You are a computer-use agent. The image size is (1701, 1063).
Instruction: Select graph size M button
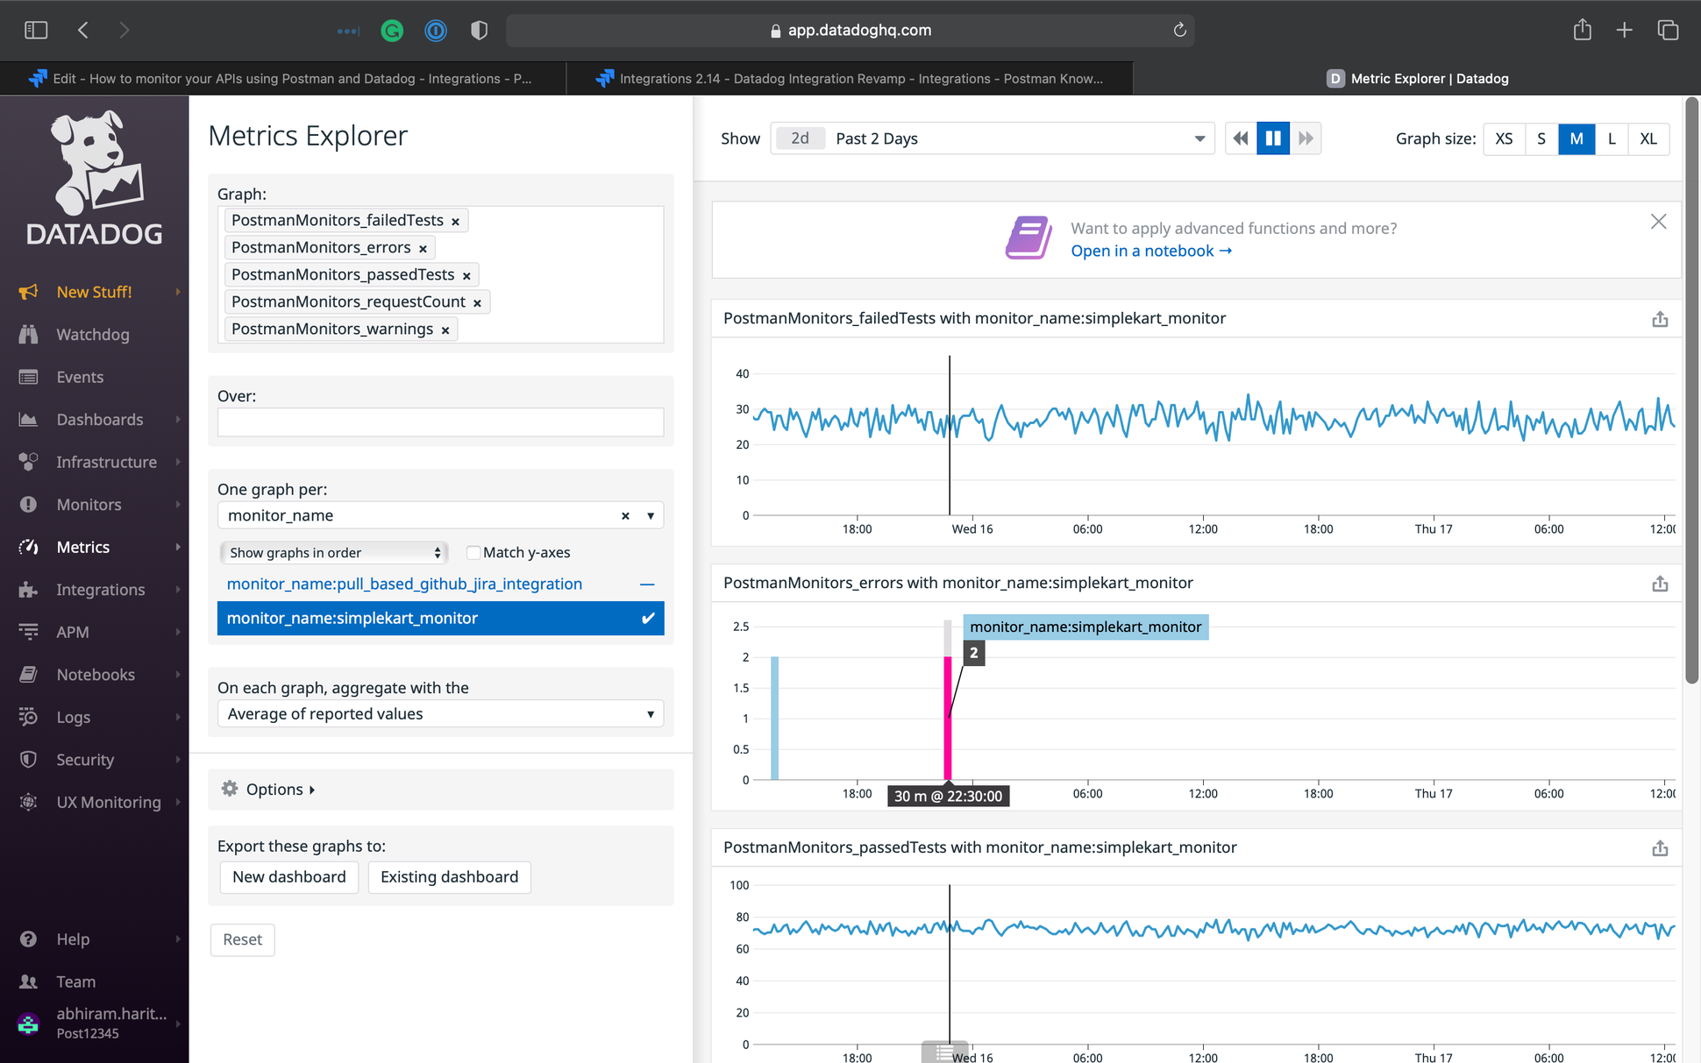[1578, 138]
